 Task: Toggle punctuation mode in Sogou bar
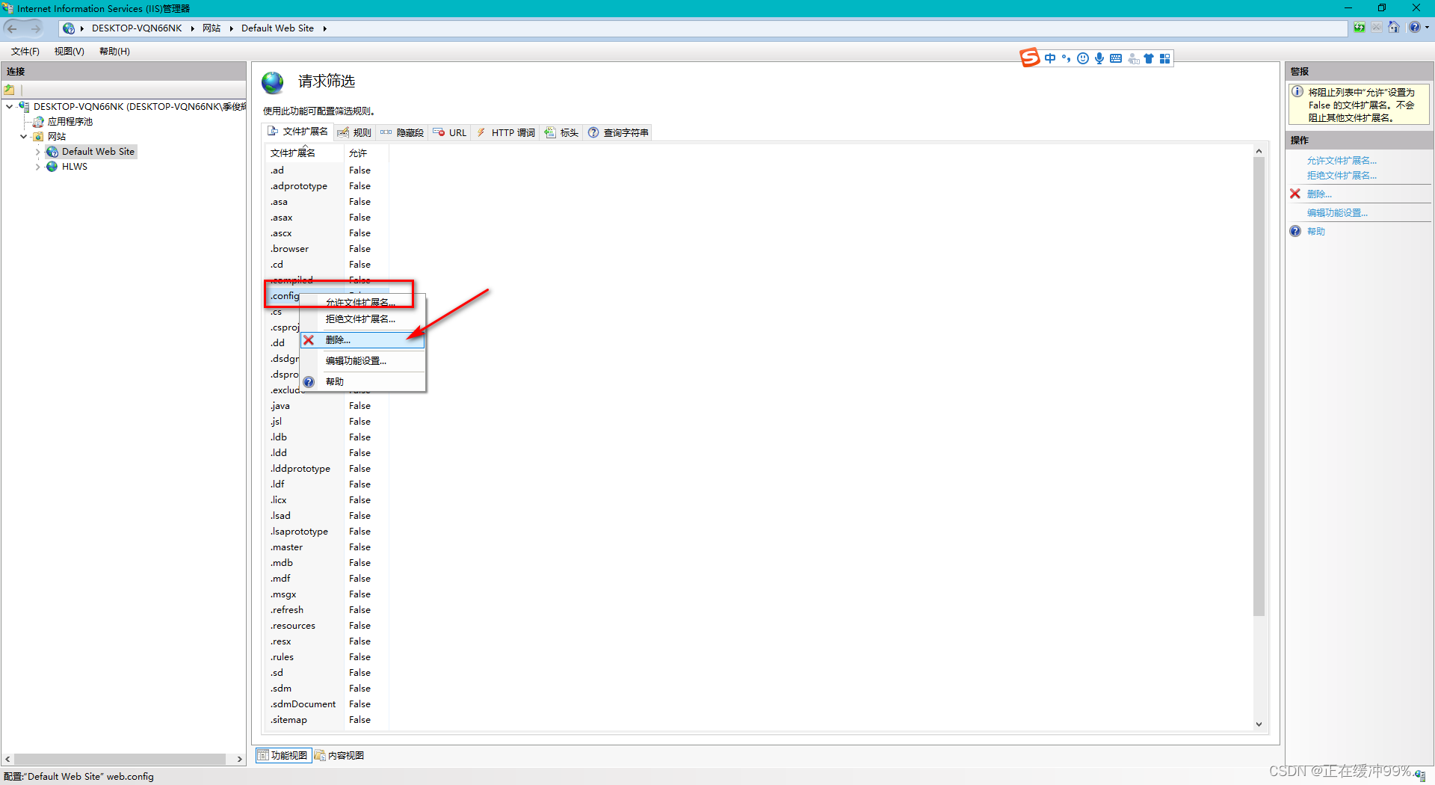point(1066,58)
